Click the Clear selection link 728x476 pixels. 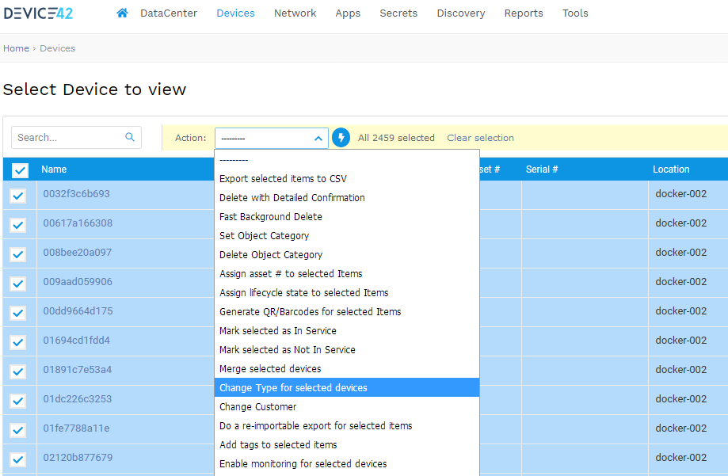[x=480, y=138]
